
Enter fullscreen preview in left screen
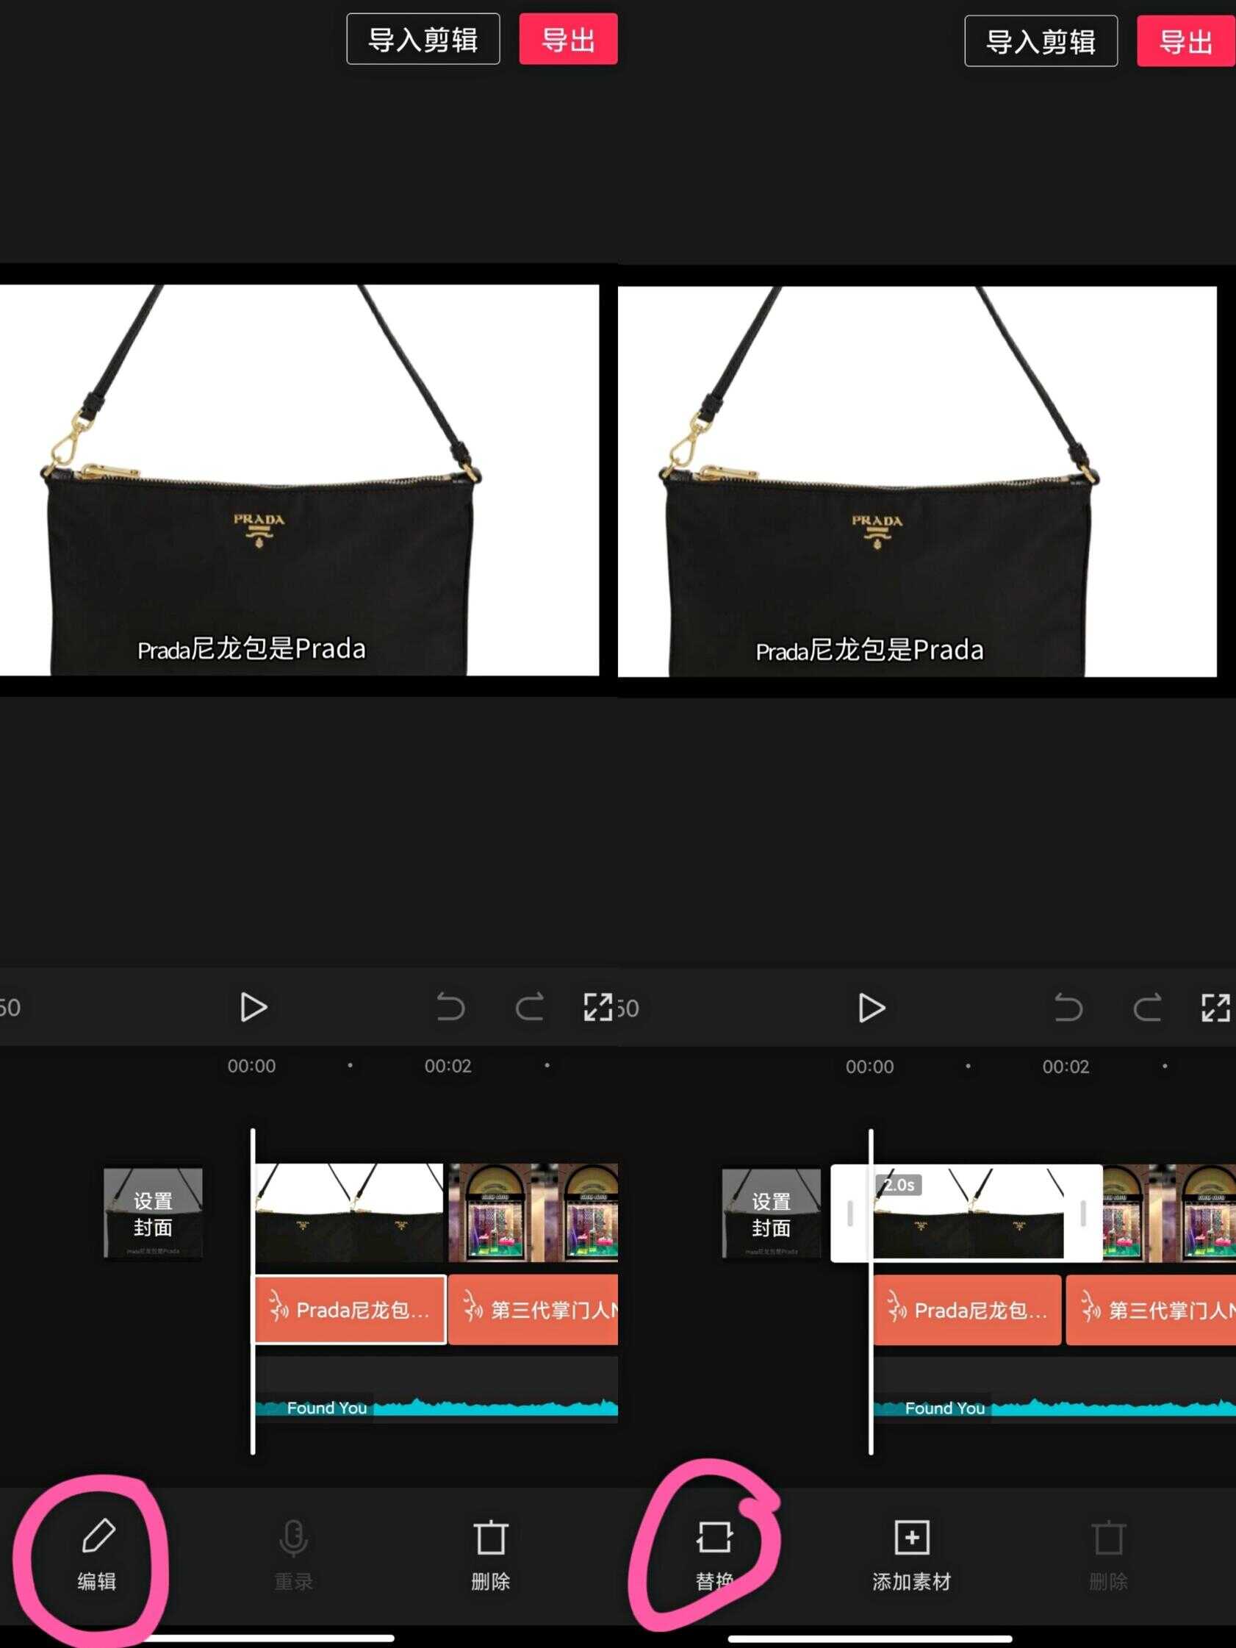point(598,1007)
